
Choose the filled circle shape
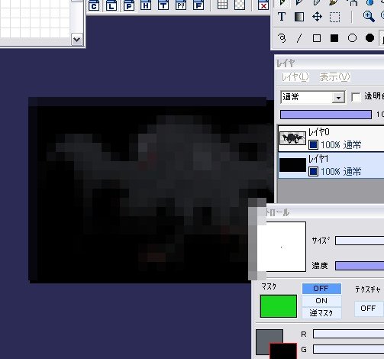tap(369, 38)
